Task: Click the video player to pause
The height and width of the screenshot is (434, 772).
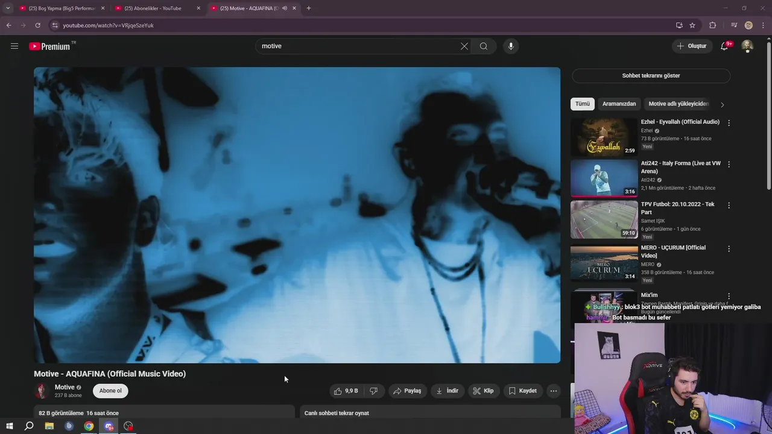Action: [297, 215]
